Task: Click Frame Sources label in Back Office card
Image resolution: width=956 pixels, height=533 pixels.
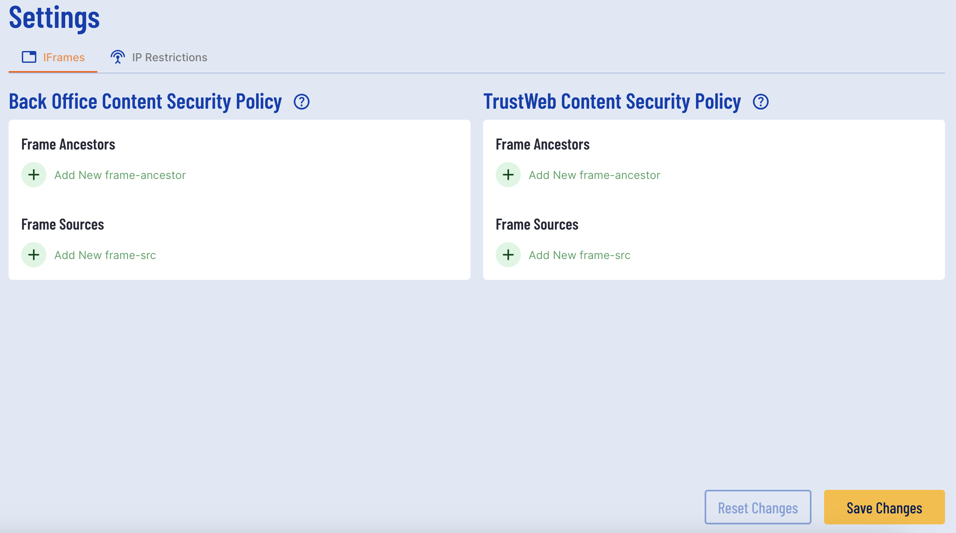Action: pyautogui.click(x=63, y=225)
